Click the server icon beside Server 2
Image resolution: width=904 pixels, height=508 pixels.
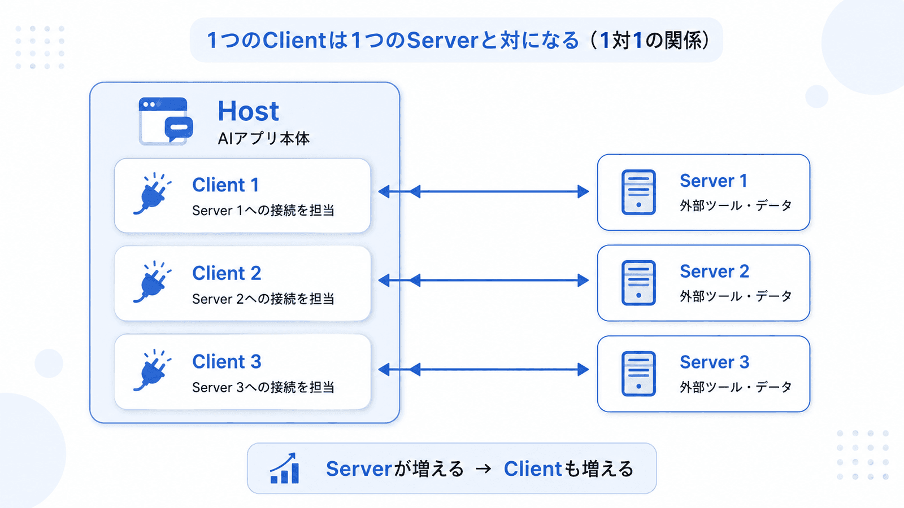pyautogui.click(x=638, y=283)
